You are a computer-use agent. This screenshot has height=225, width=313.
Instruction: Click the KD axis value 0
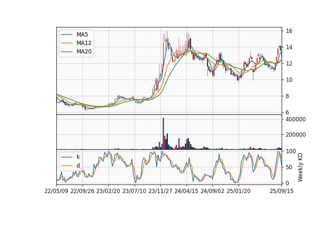click(288, 183)
